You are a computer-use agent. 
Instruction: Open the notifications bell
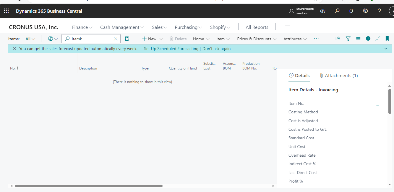pyautogui.click(x=351, y=11)
